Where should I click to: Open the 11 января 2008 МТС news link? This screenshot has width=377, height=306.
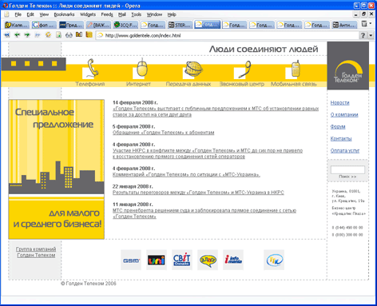click(x=204, y=213)
